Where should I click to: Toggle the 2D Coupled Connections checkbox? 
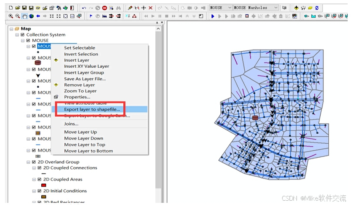point(39,168)
